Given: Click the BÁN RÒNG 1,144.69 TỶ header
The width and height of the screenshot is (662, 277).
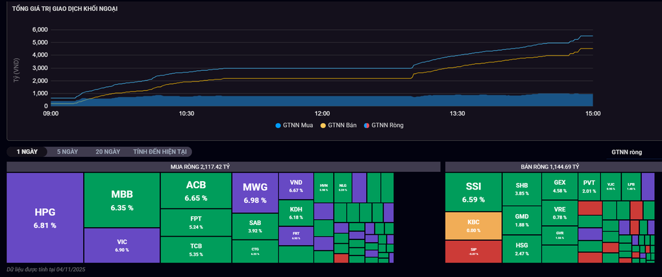Looking at the screenshot, I should (550, 167).
